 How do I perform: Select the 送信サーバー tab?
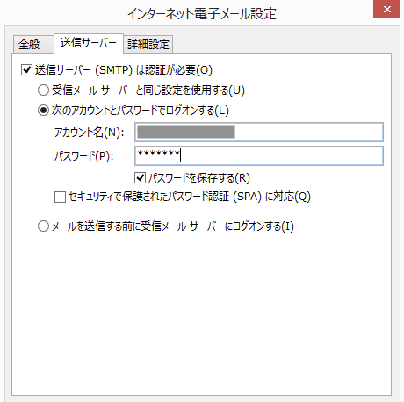[89, 43]
